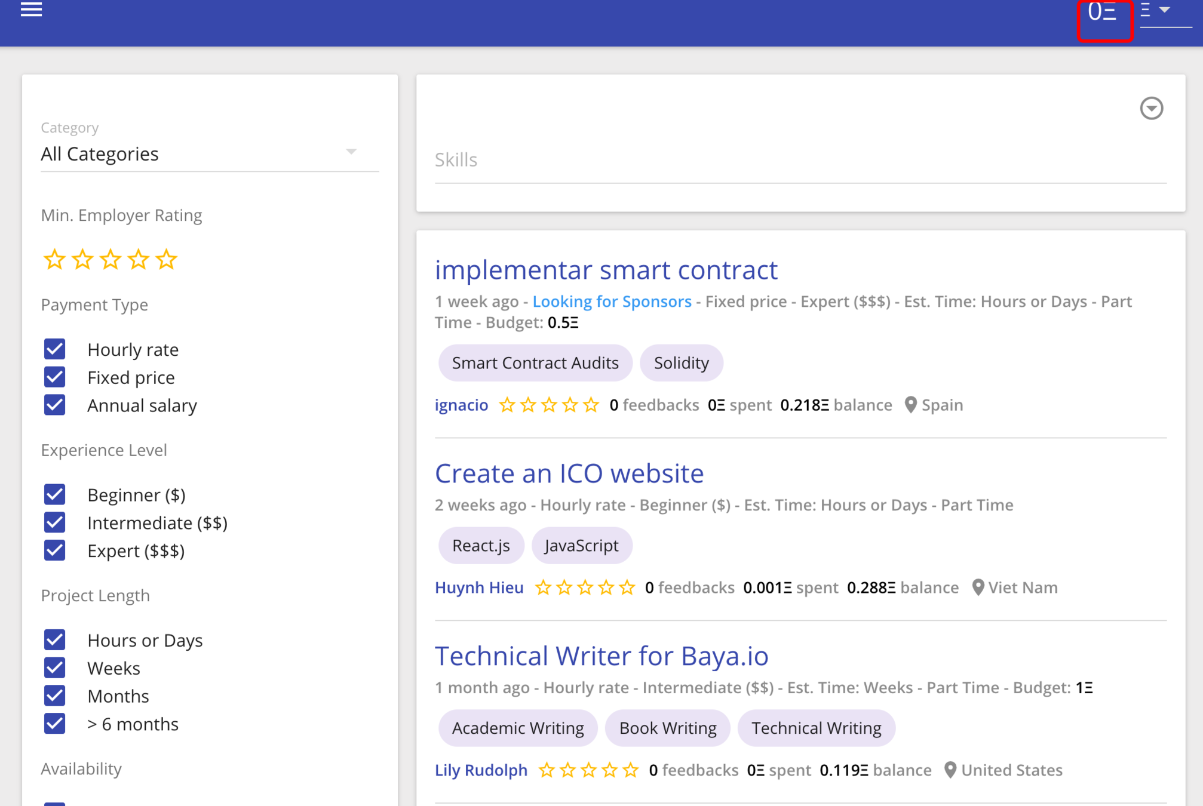Viewport: 1203px width, 806px height.
Task: Open the currency selector dropdown in header
Action: tap(1164, 11)
